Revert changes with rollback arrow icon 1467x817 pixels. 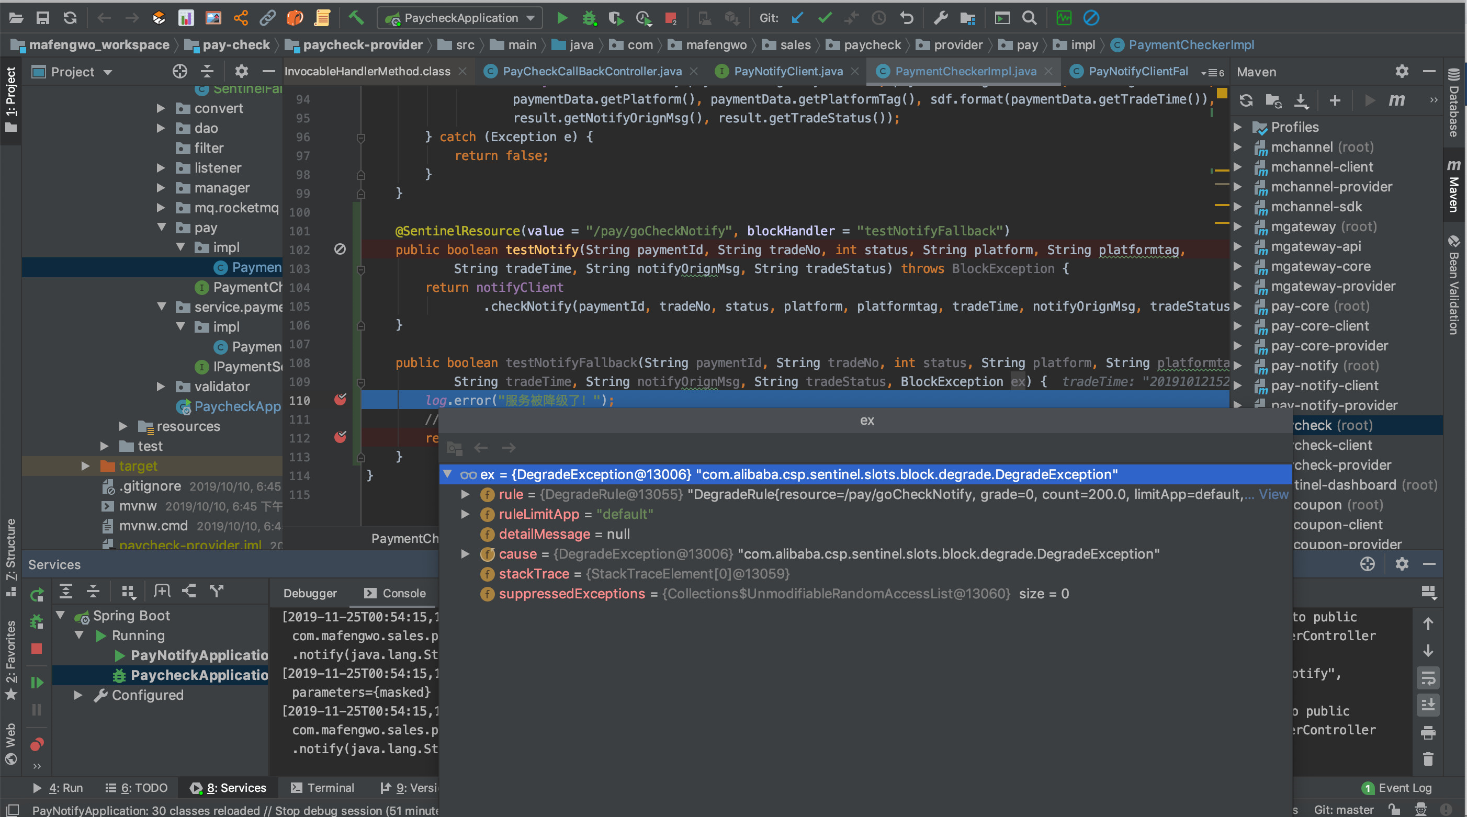click(907, 18)
